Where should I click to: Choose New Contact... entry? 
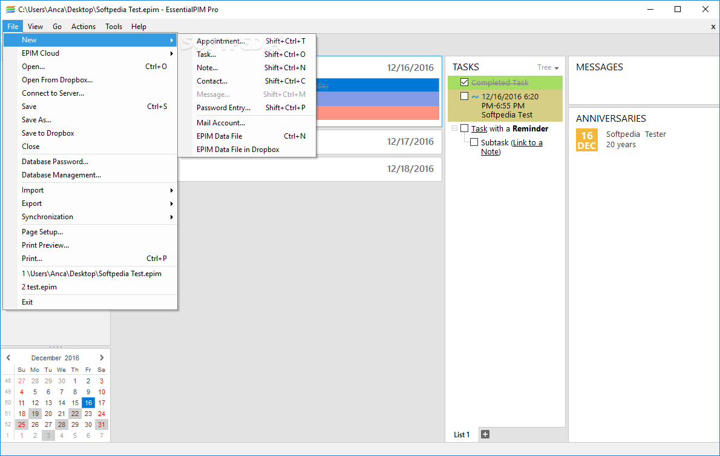(x=247, y=81)
